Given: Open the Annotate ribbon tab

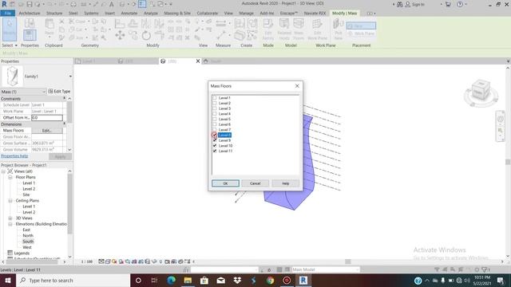Looking at the screenshot, I should (x=129, y=13).
